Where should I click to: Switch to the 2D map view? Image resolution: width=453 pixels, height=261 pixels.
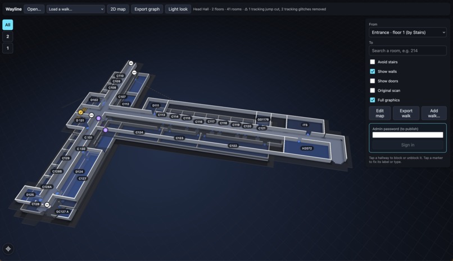118,9
